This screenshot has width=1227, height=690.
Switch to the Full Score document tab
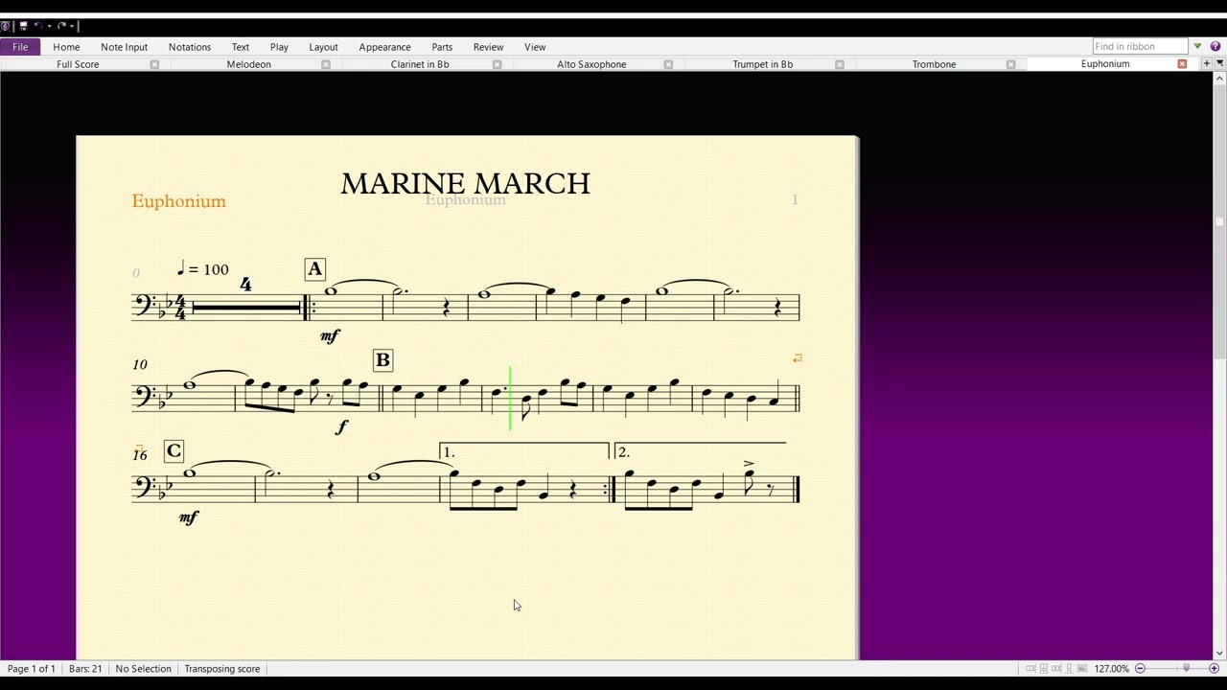click(x=78, y=64)
